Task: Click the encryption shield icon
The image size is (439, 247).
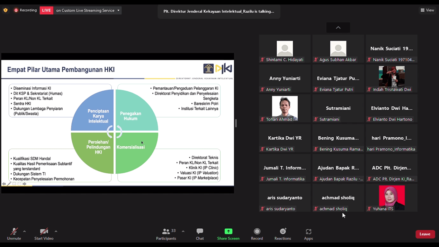Action: 5,10
